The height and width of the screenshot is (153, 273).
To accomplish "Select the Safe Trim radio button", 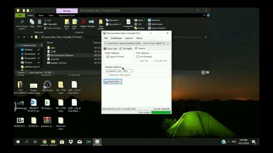I will pos(138,61).
